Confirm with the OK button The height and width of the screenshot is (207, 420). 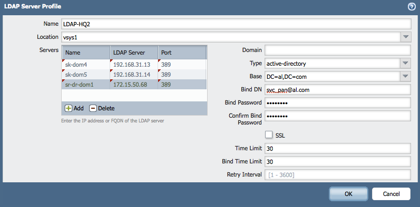[348, 194]
